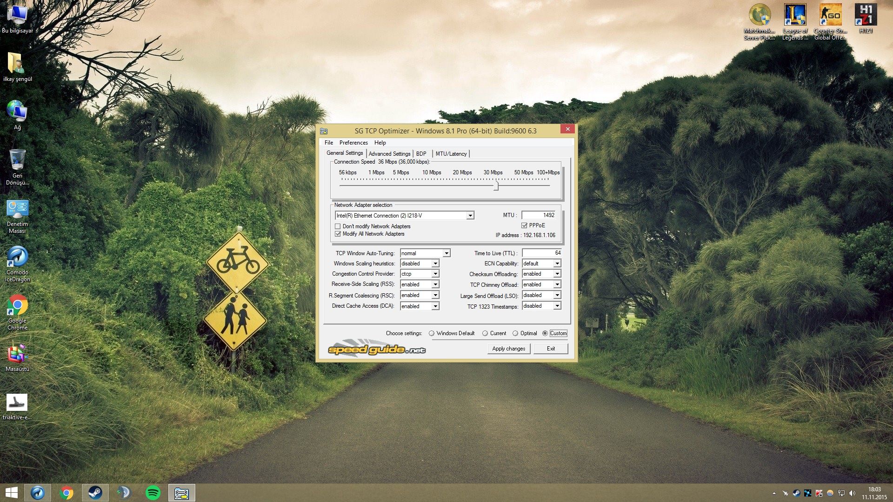893x502 pixels.
Task: Expand the TCP Window Auto-Tuning dropdown
Action: click(446, 253)
